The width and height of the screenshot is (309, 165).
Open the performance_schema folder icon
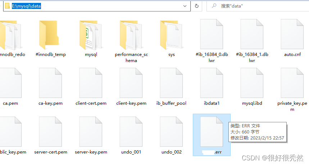131,35
